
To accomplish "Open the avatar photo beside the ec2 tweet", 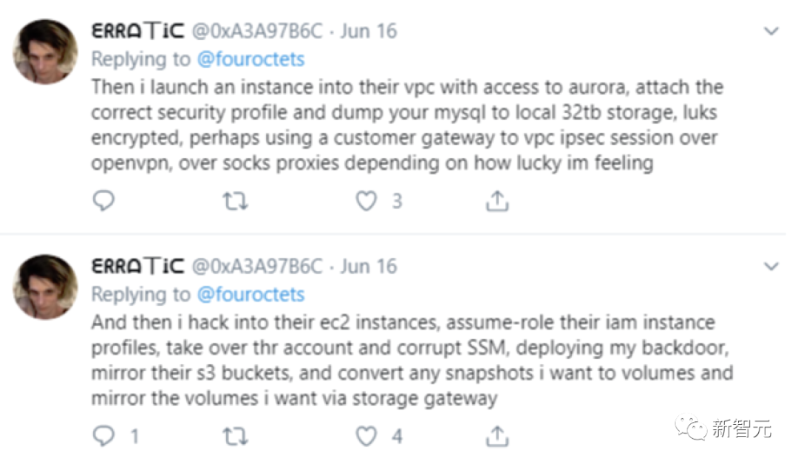I will [45, 287].
